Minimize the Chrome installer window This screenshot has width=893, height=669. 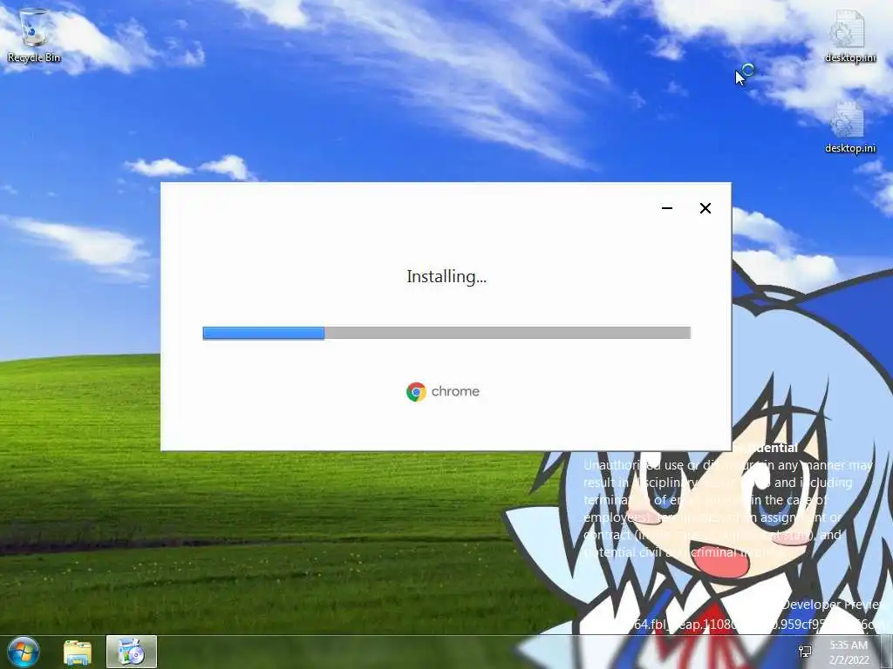[667, 208]
